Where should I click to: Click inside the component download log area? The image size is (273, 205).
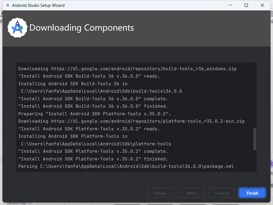136,118
